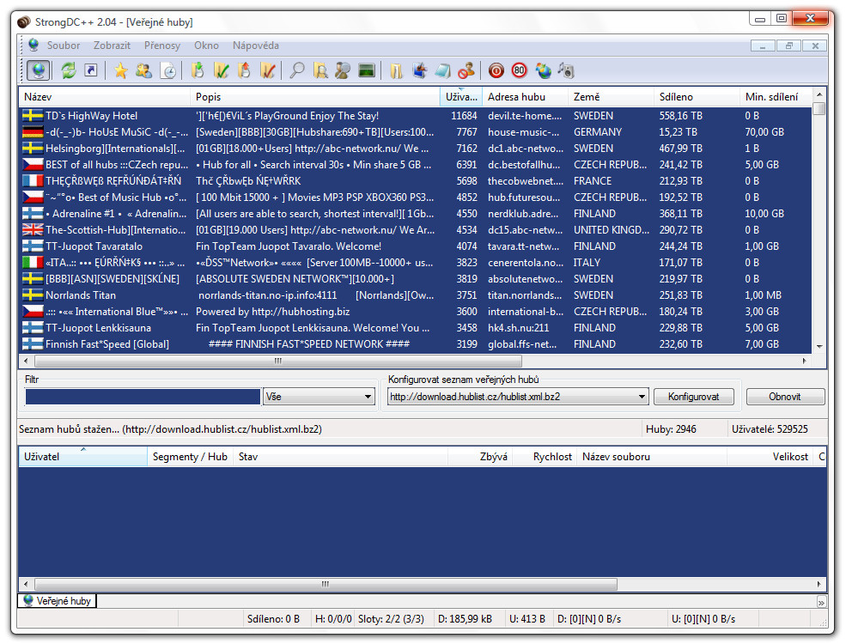Click the colorful globe icon next to the limiter
Screen dimensions: 846x644
click(544, 70)
